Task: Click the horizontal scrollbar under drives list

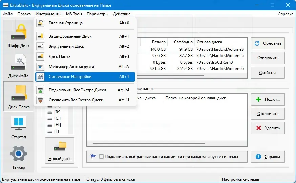Action: click(170, 75)
